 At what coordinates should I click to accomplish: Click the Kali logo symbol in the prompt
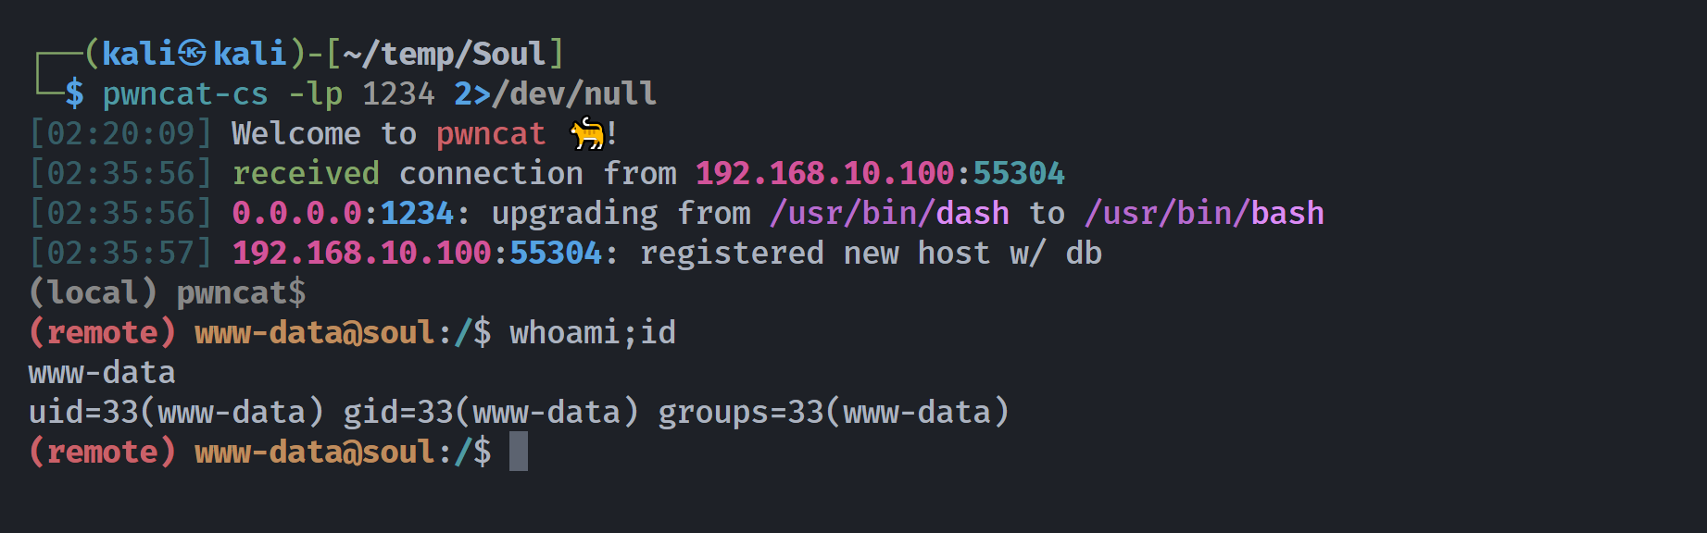[192, 54]
